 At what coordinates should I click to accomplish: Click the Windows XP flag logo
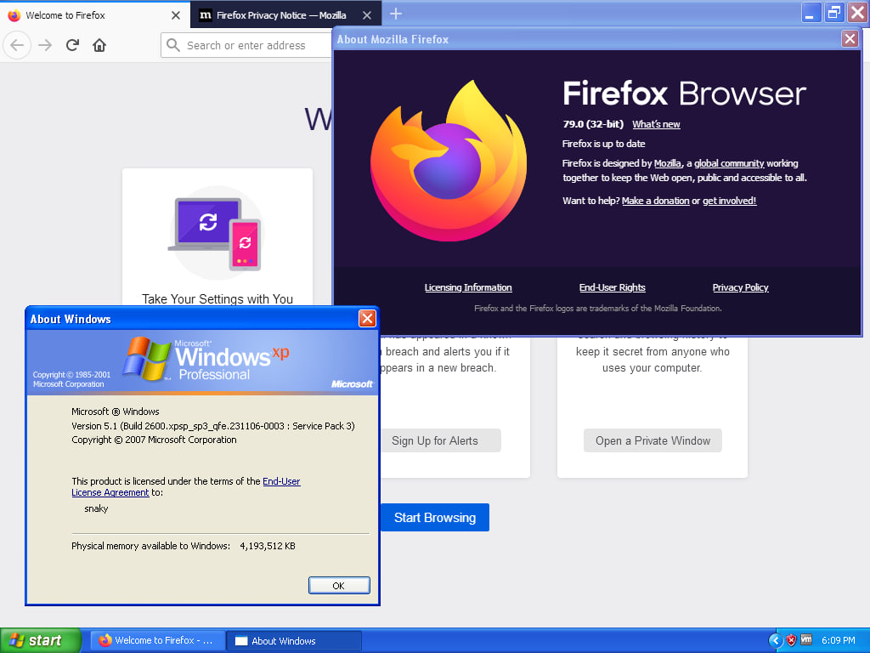click(x=146, y=358)
